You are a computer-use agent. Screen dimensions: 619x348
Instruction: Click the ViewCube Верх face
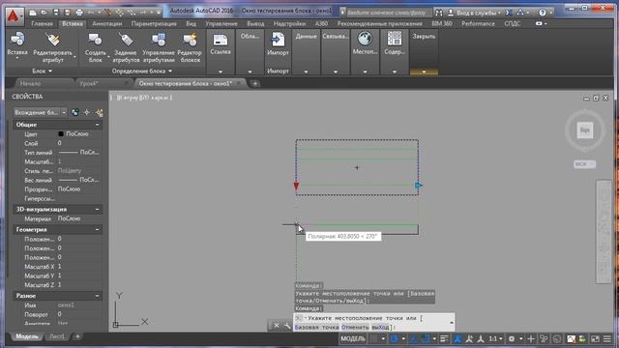(584, 130)
